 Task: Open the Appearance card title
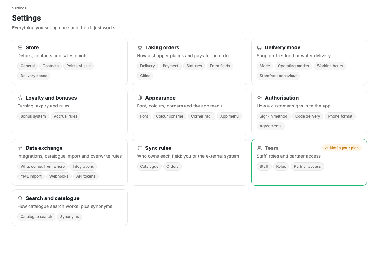pyautogui.click(x=160, y=98)
